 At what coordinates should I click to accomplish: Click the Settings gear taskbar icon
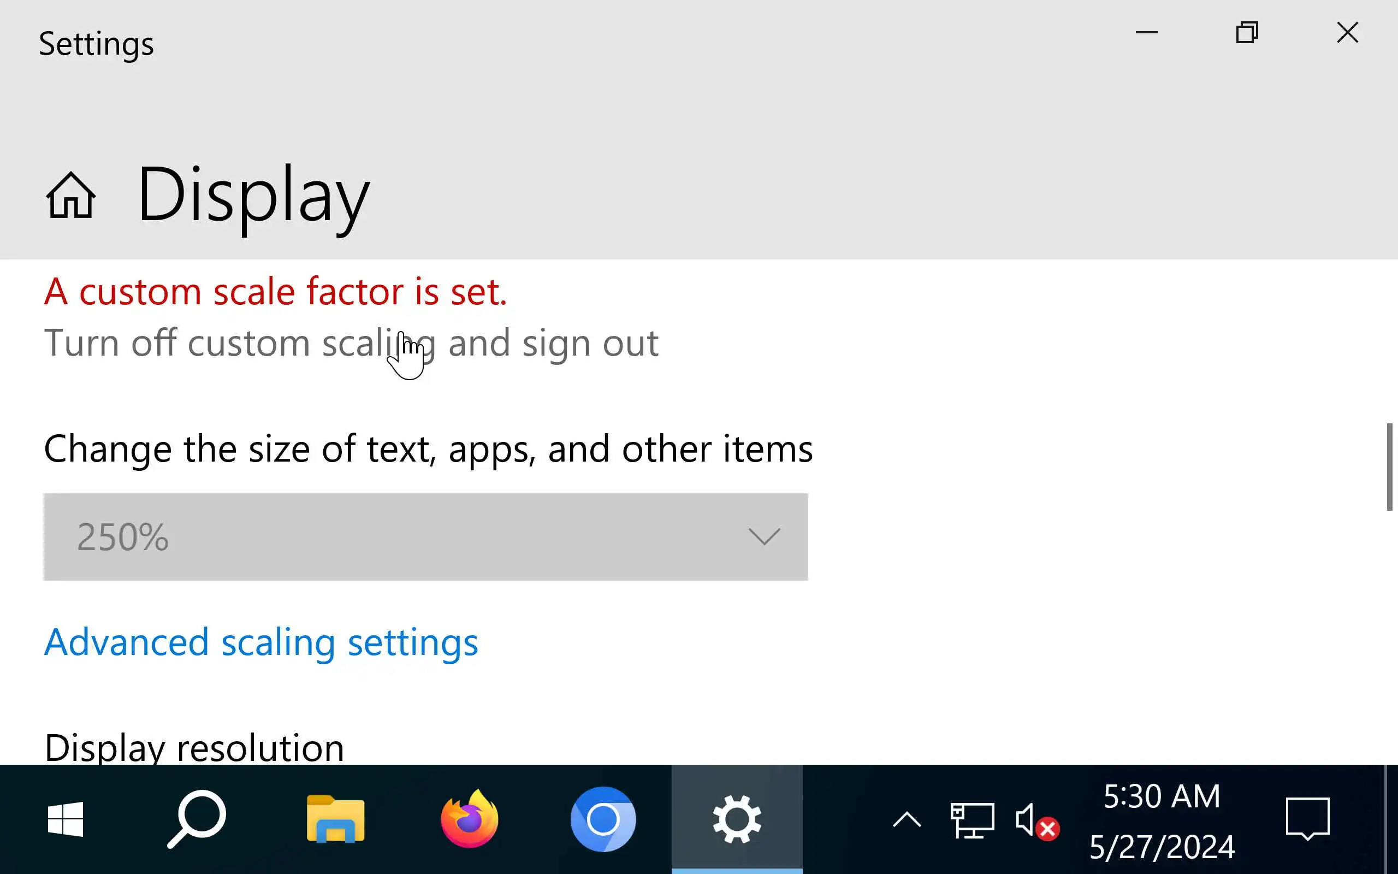pos(737,818)
